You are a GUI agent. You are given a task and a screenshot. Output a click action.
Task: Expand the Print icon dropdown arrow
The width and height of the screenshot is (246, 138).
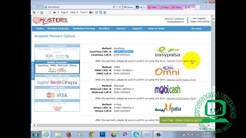pos(58,12)
